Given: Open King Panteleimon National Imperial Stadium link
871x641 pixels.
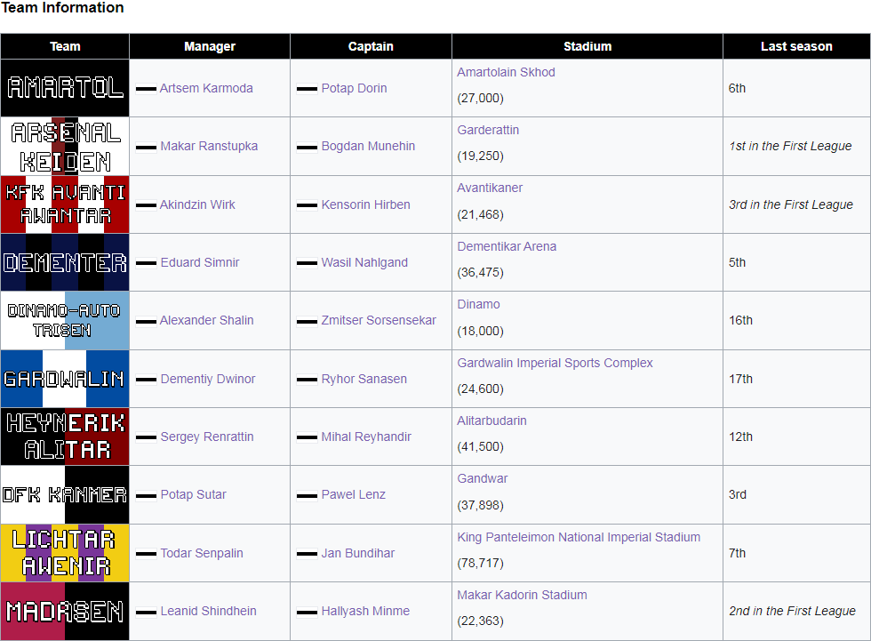Looking at the screenshot, I should click(579, 537).
